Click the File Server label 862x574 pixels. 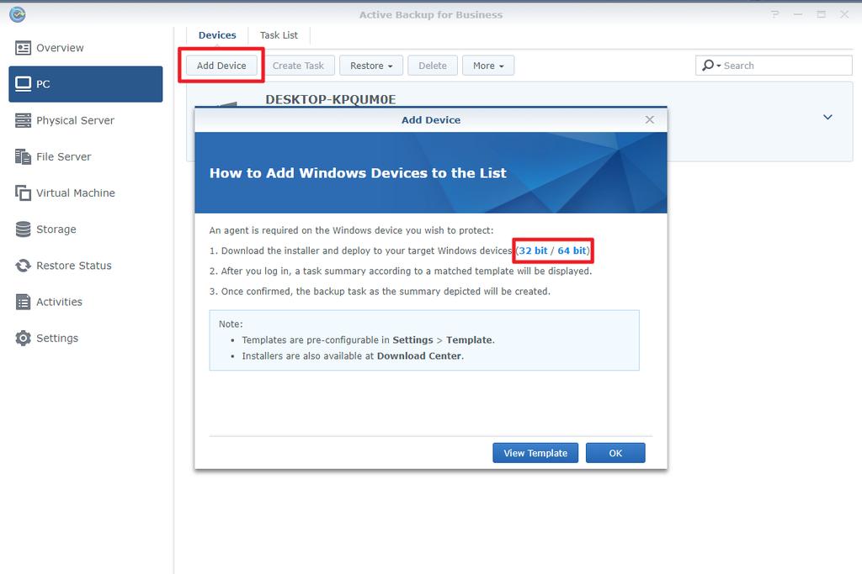64,156
